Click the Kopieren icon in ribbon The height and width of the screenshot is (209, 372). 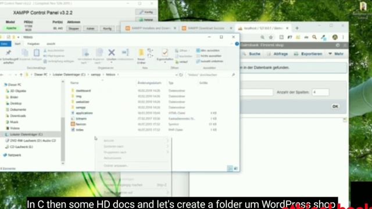click(x=24, y=53)
